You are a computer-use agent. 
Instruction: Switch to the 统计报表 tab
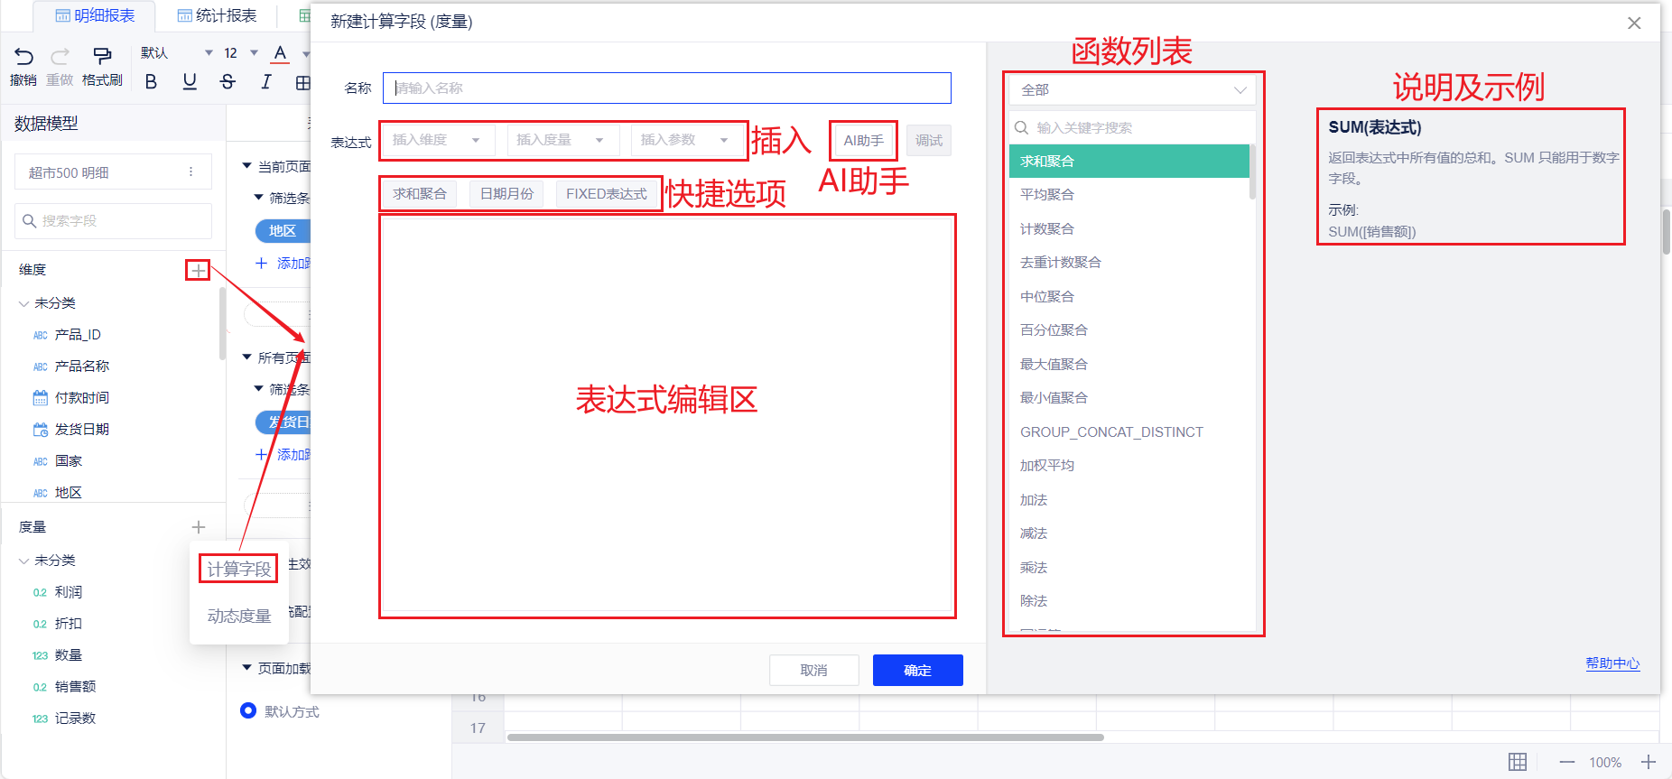[x=217, y=15]
